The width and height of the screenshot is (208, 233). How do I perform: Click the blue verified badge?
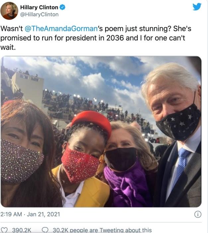tap(62, 7)
